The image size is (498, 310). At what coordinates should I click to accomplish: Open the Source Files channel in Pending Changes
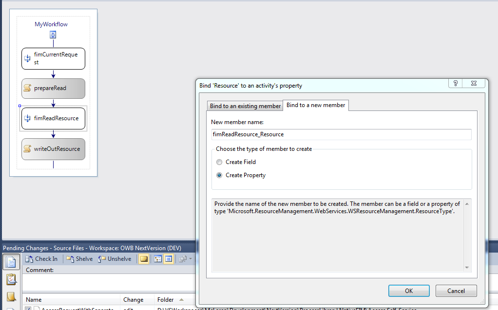11,262
